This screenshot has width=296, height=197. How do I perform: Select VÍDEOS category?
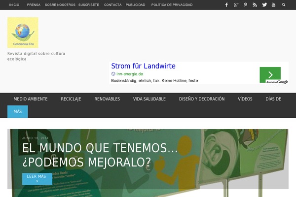[x=245, y=99]
